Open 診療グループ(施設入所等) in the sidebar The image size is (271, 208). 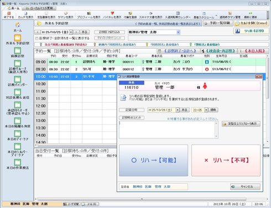coord(18,67)
